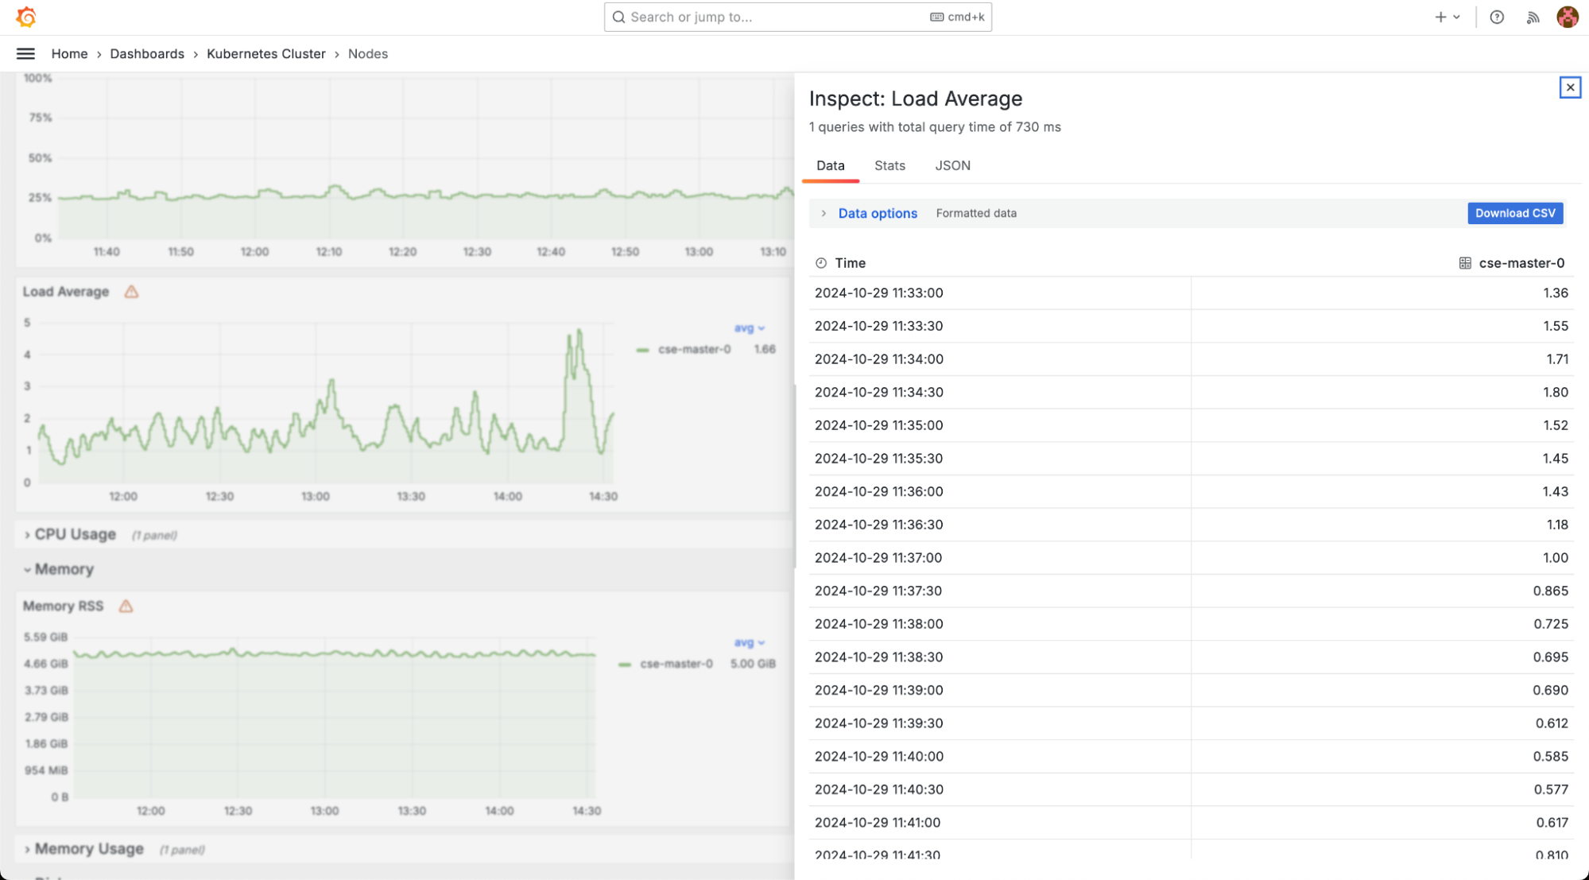Click the cse-master-0 column table icon
Viewport: 1589px width, 880px height.
coord(1465,263)
